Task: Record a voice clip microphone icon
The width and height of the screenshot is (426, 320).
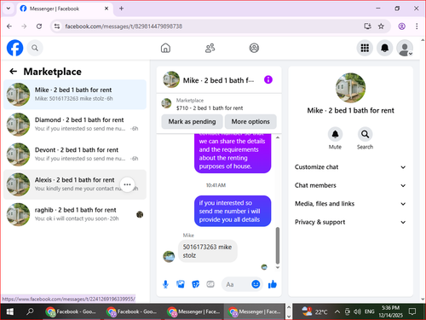Action: point(165,284)
